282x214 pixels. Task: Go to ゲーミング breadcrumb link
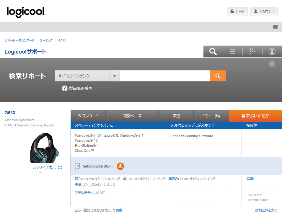pos(46,40)
